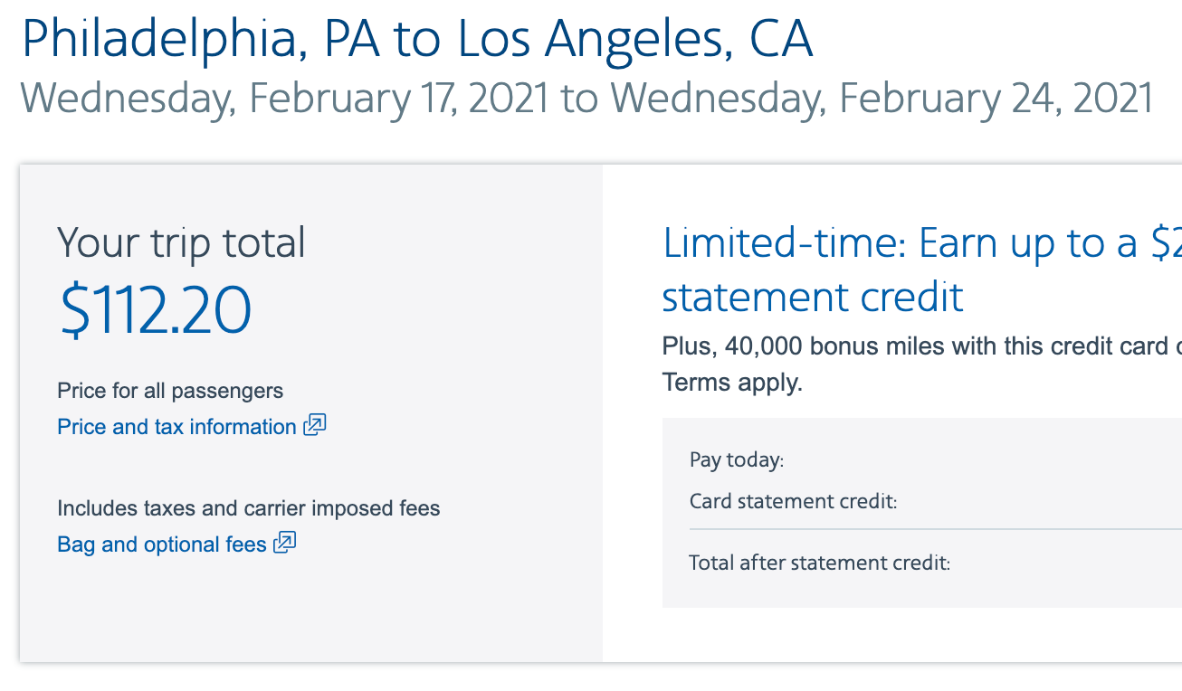
Task: Click Philadelphia, PA in the route heading
Action: pyautogui.click(x=193, y=41)
